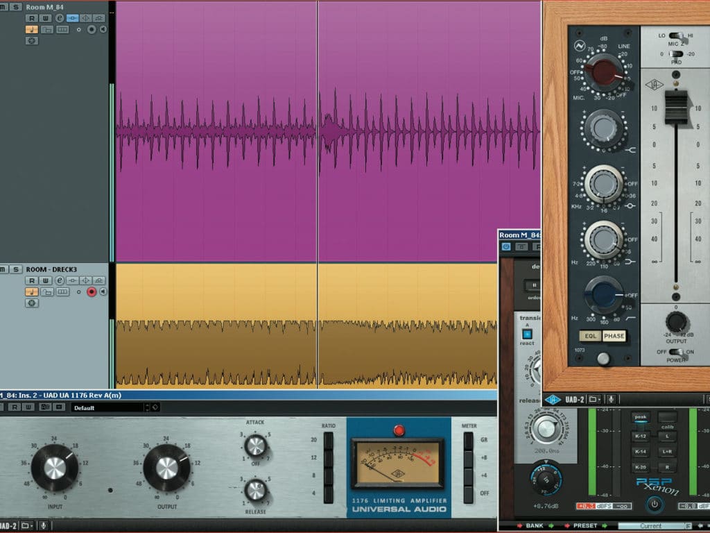Toggle the 1073 POWER switch
The image size is (710, 533).
tap(676, 352)
